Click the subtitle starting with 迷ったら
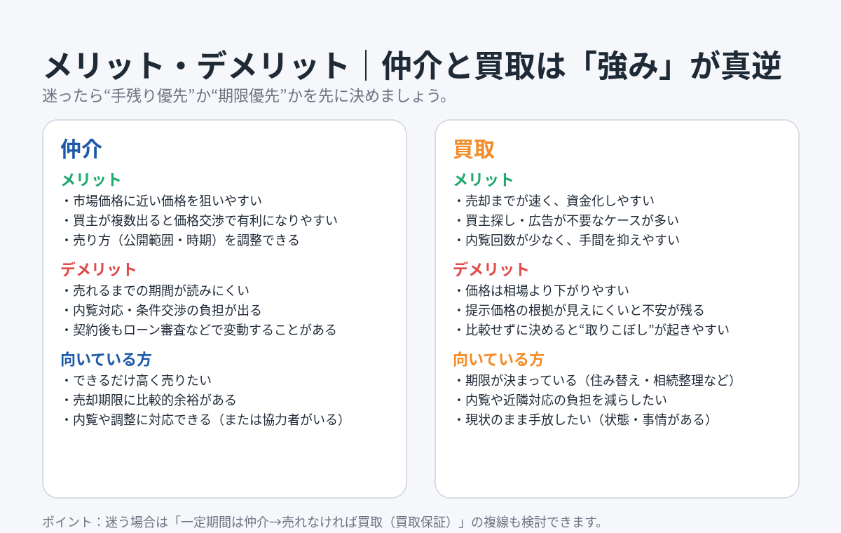This screenshot has height=533, width=841. (x=245, y=95)
